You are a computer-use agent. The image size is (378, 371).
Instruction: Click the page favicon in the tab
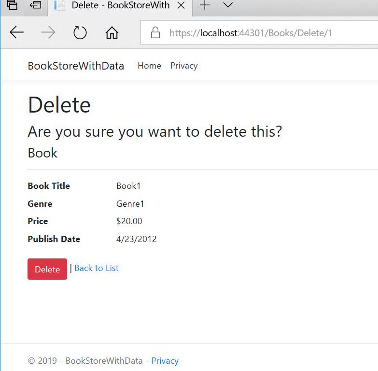60,6
